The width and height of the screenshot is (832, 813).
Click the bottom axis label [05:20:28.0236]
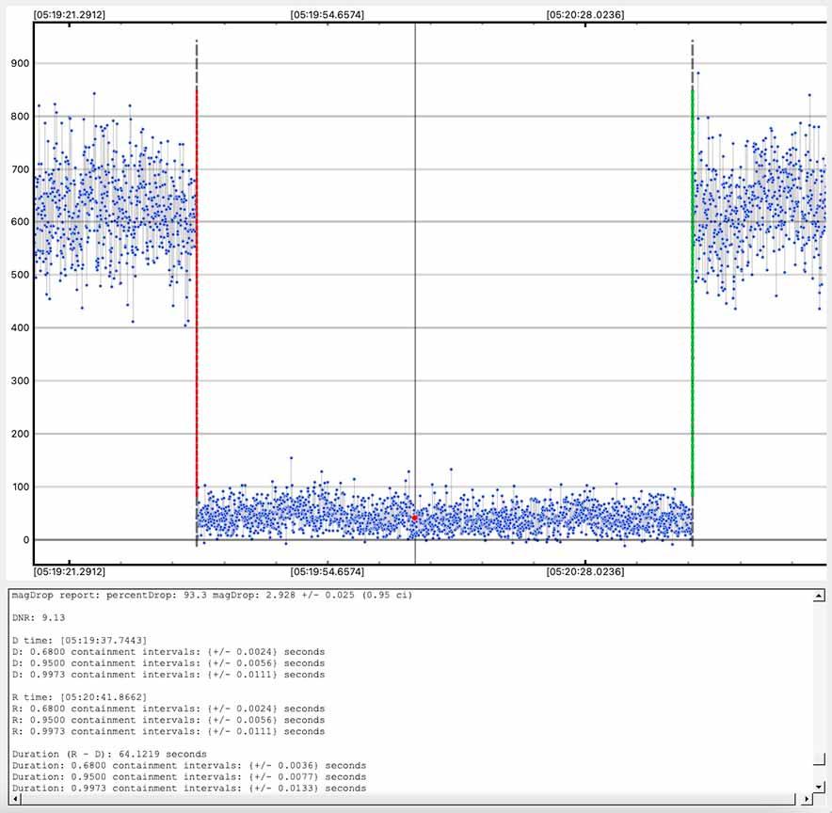click(585, 572)
